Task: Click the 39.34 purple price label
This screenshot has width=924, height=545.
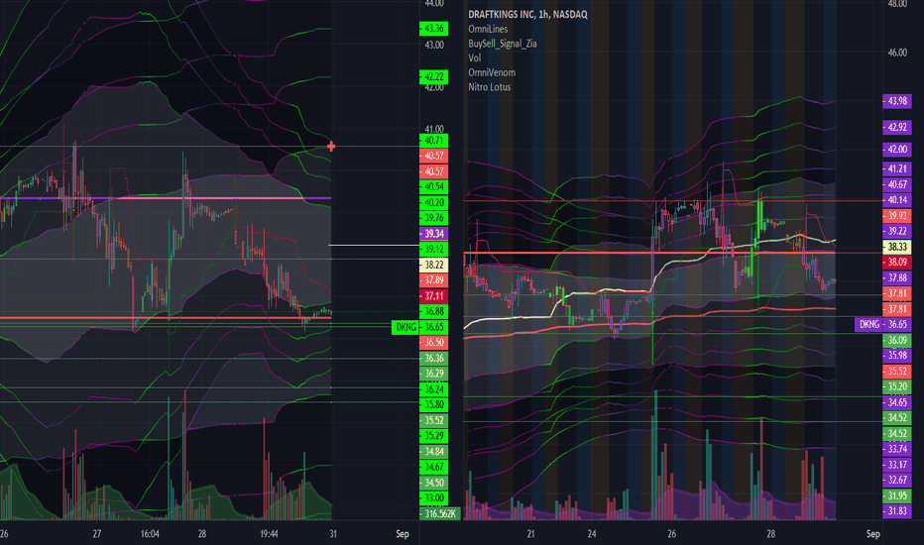Action: [x=433, y=234]
